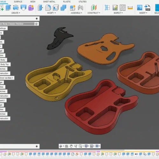The height and width of the screenshot is (159, 159).
Task: Select the Measure ruler tool
Action: point(130,8)
